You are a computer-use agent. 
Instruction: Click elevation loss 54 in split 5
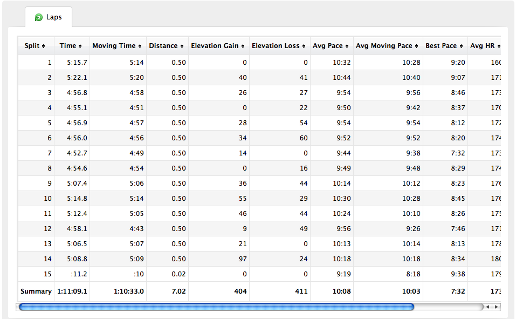click(x=304, y=123)
